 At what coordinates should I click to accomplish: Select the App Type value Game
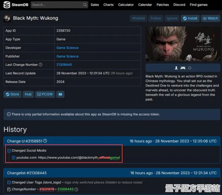pyautogui.click(x=61, y=39)
